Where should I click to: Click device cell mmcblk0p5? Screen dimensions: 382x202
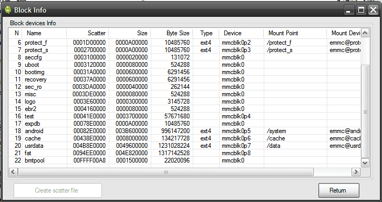(236, 131)
